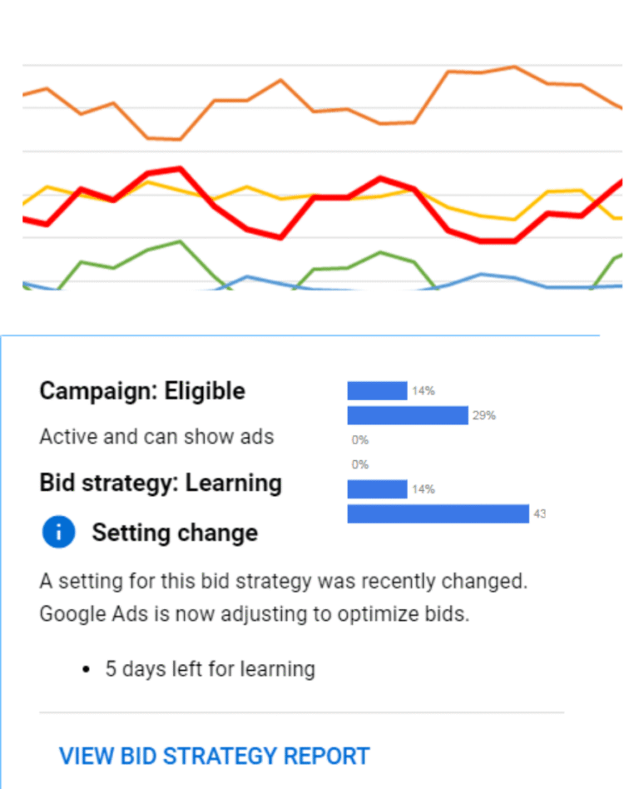Image resolution: width=639 pixels, height=789 pixels.
Task: Click the light blue line in the chart
Action: click(x=483, y=274)
